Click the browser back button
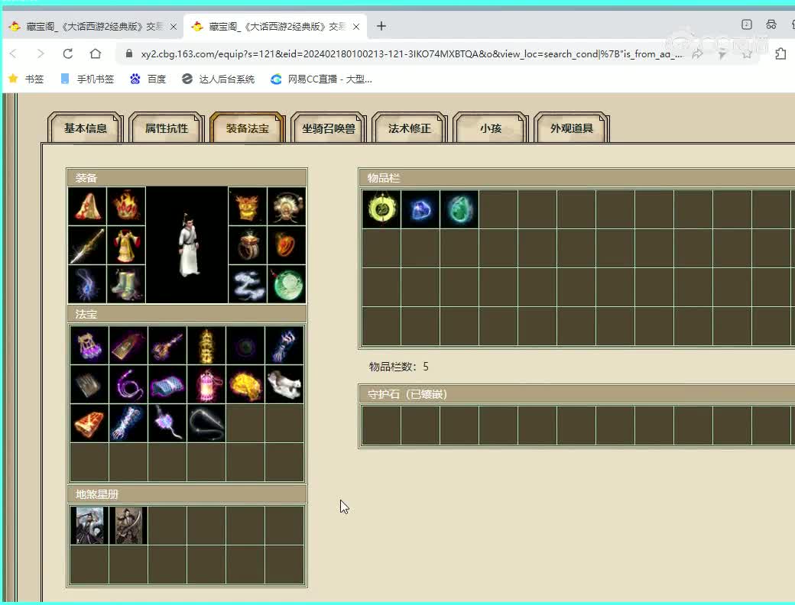Screen dimensions: 795x605 pyautogui.click(x=14, y=53)
